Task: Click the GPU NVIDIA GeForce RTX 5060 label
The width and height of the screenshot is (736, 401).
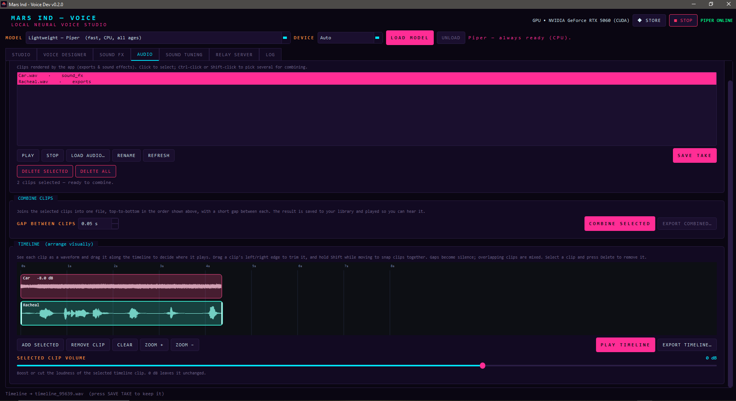Action: click(x=581, y=20)
